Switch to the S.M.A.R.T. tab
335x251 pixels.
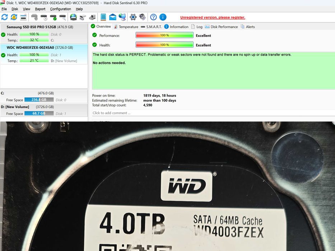pyautogui.click(x=151, y=27)
